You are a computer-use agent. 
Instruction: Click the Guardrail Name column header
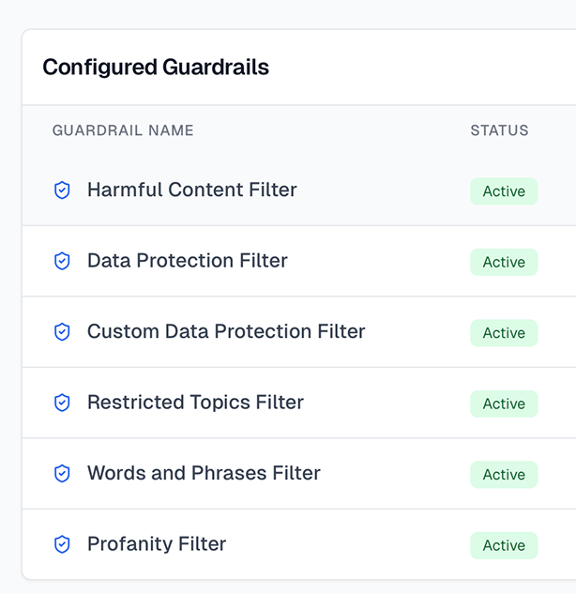(x=123, y=130)
